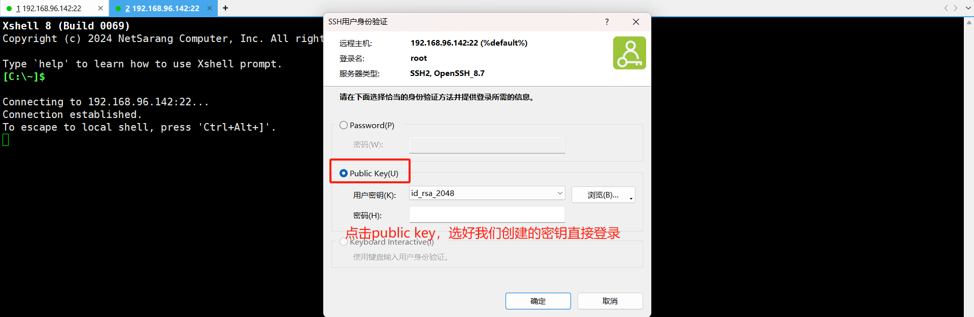974x317 pixels.
Task: Expand the user key id_rsa_2048 dropdown
Action: coord(560,193)
